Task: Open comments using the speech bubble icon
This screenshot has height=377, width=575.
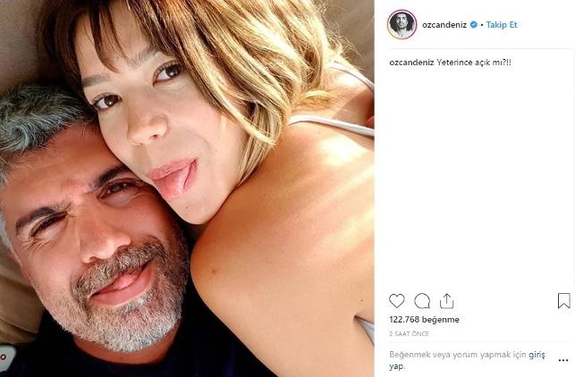Action: [x=422, y=301]
